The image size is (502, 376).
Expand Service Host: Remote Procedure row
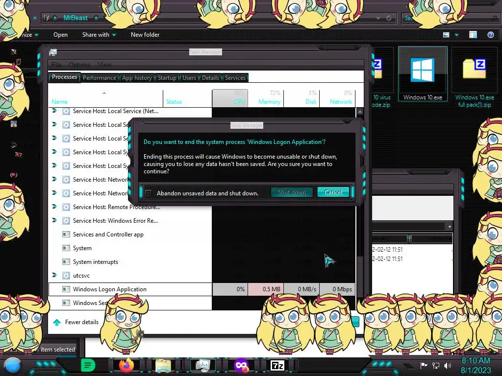coord(54,207)
